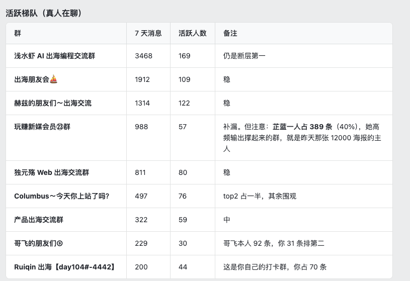Click the message count 1912
Screen dimensions: 410x281
click(142, 79)
